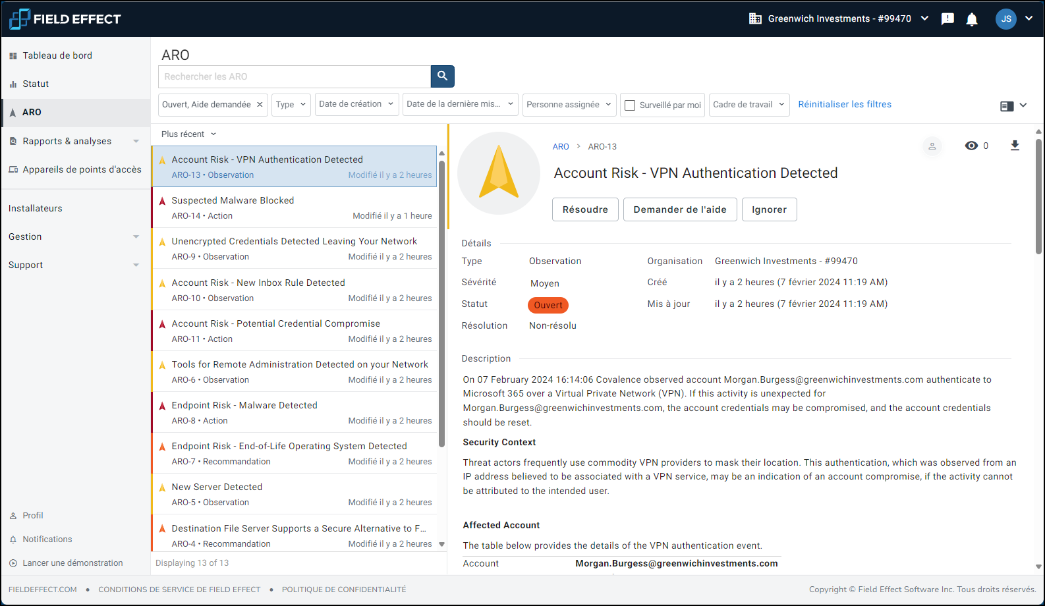Click Réinitialiser les filtres link
Viewport: 1045px width, 606px height.
845,105
